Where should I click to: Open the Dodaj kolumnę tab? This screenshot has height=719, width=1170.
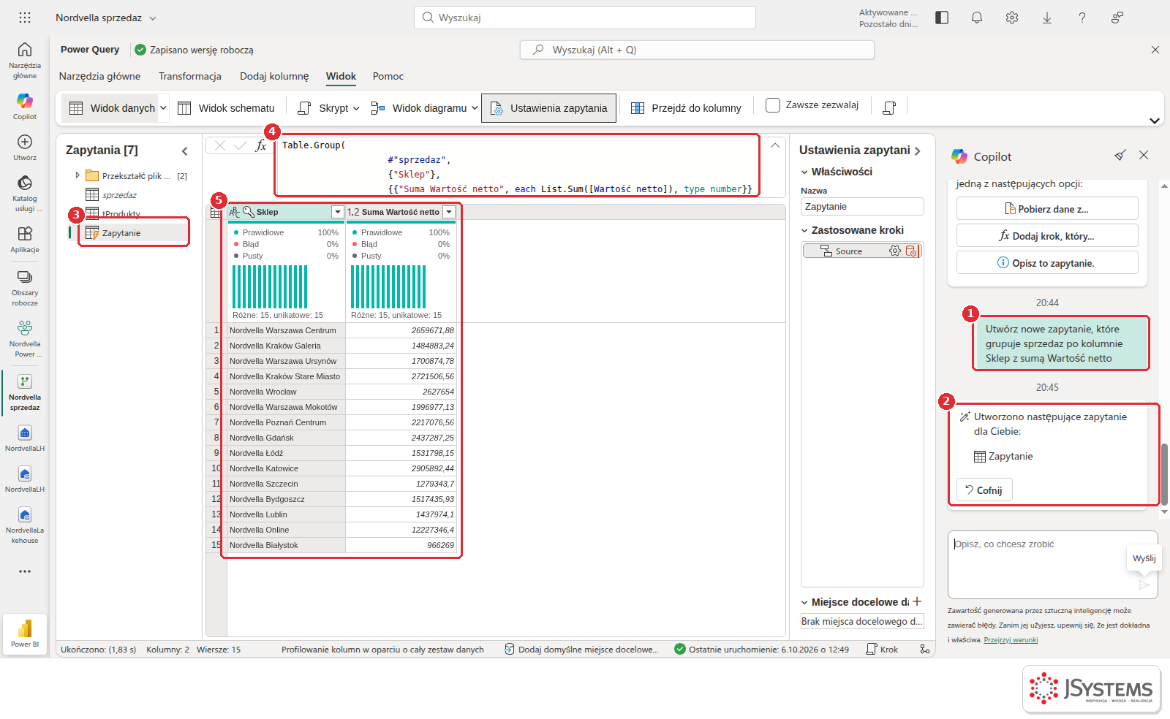274,76
